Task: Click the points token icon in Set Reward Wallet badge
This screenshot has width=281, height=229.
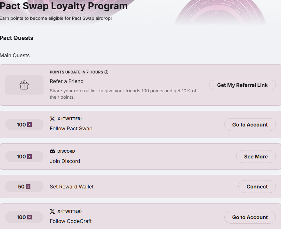Action: [x=28, y=187]
